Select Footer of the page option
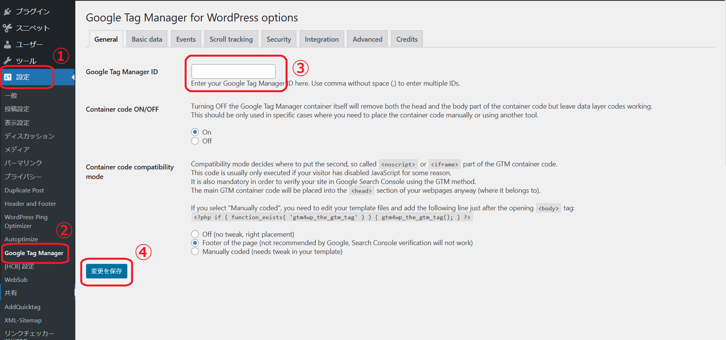The image size is (726, 340). [195, 243]
